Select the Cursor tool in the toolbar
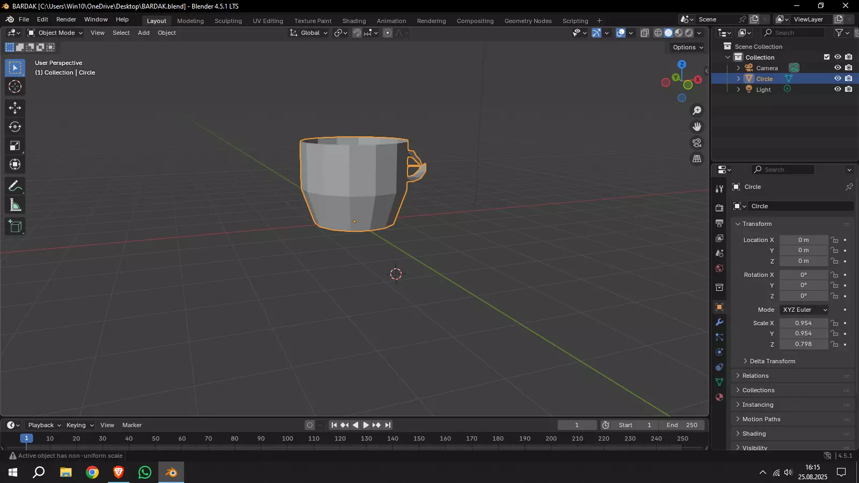This screenshot has width=859, height=483. (15, 86)
